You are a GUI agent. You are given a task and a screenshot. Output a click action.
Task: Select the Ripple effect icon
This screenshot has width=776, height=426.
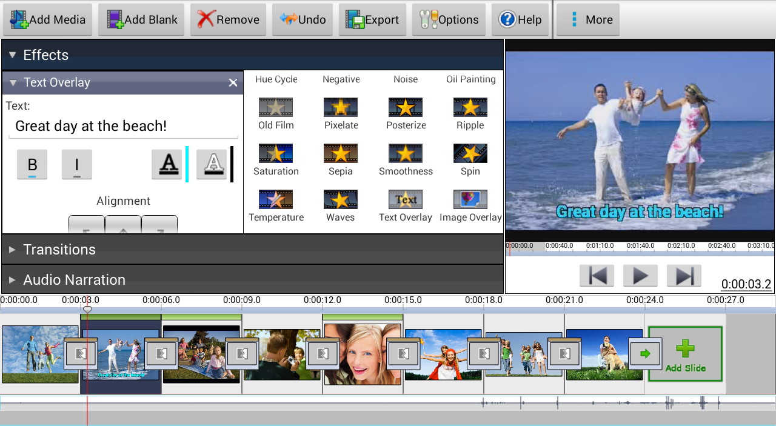pos(470,107)
